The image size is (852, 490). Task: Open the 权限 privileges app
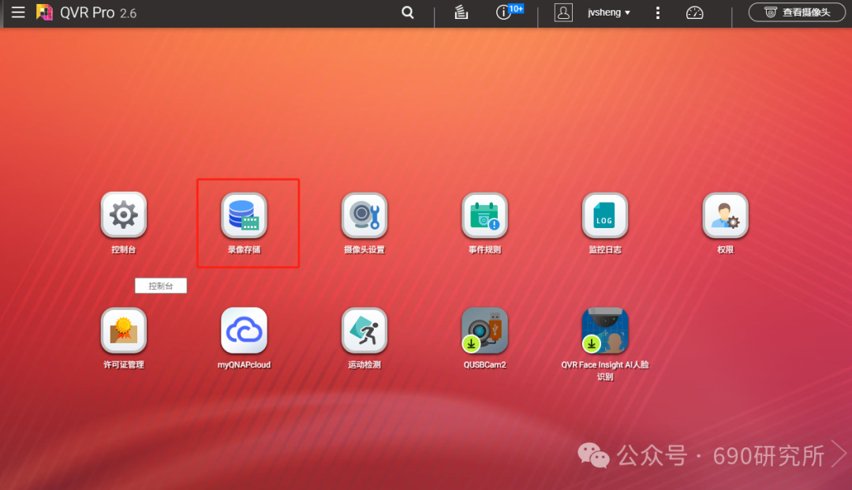[726, 215]
